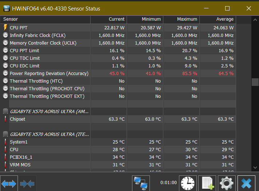Click the icon beside Power Reporting Deviation

(x=5, y=73)
